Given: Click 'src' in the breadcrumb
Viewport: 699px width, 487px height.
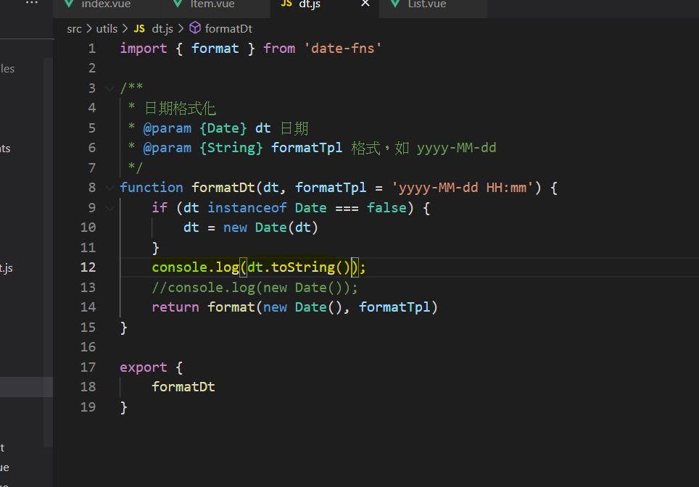Looking at the screenshot, I should click(x=74, y=29).
